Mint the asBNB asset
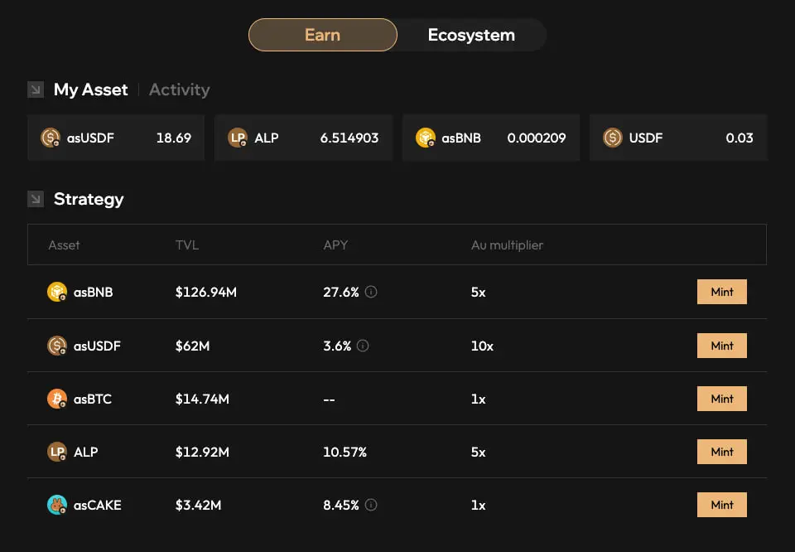The height and width of the screenshot is (552, 795). (721, 292)
